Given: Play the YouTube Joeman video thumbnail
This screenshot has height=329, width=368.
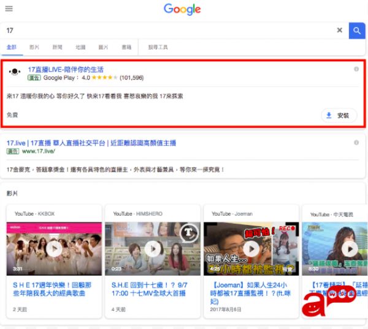Looking at the screenshot, I should pyautogui.click(x=251, y=249).
